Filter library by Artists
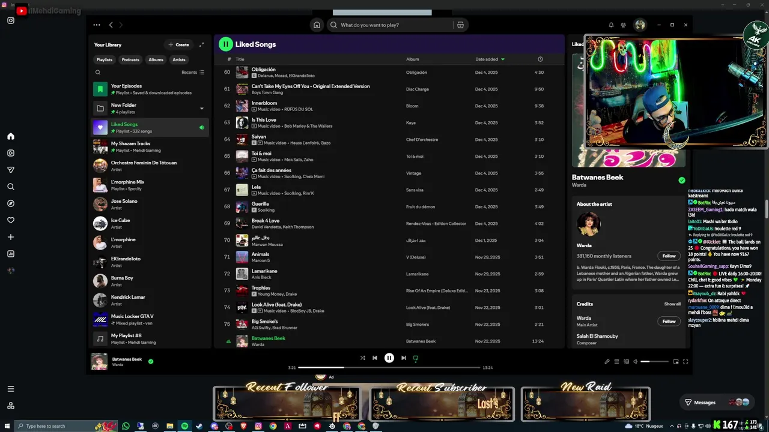Screen dimensions: 769x432 click(179, 59)
